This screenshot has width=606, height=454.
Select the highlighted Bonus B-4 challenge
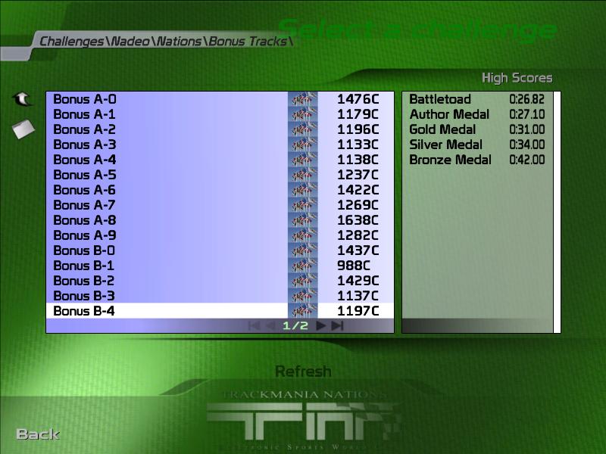pyautogui.click(x=85, y=311)
